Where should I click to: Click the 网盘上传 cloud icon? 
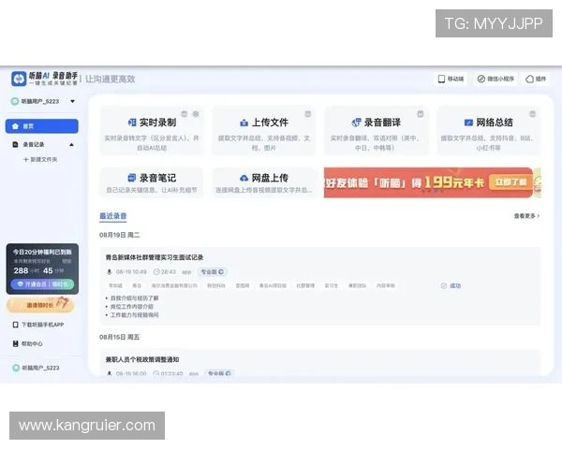coord(244,178)
